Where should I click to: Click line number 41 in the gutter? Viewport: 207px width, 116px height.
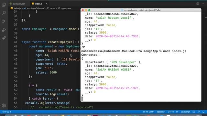(16, 42)
